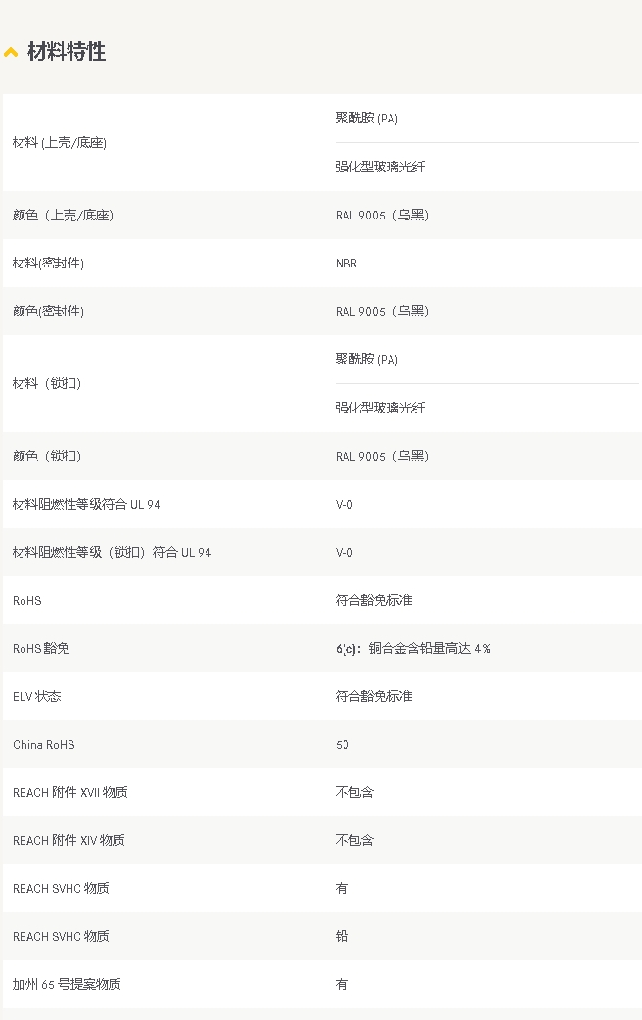Select the 加州 65 号提案物质 label
Screen dimensions: 642x1020
(67, 985)
